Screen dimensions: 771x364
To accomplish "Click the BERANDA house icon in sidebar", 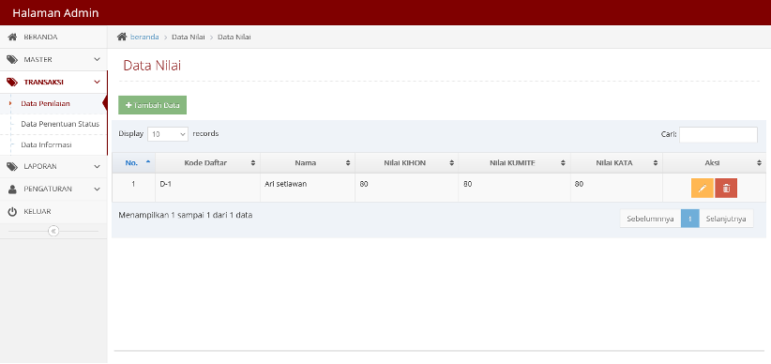I will 13,37.
